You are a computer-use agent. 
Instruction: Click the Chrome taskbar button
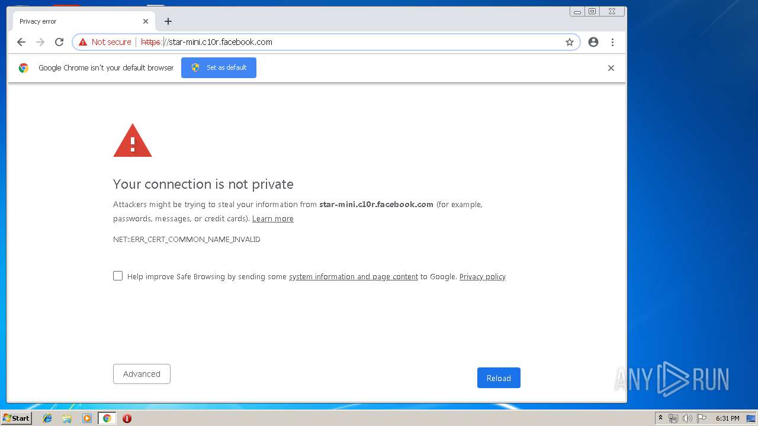pos(107,418)
